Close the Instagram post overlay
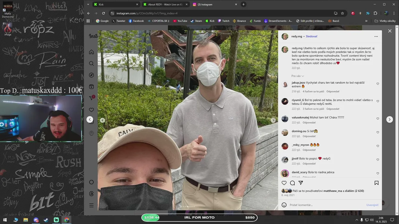The height and width of the screenshot is (224, 399). pyautogui.click(x=390, y=31)
